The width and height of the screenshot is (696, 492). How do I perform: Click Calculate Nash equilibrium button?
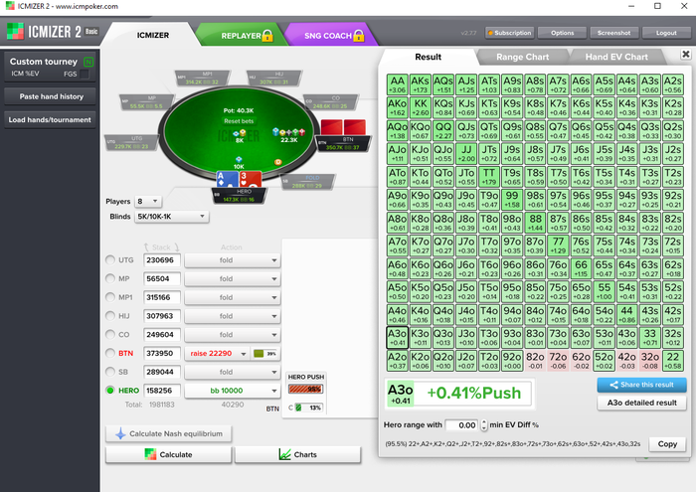(169, 434)
